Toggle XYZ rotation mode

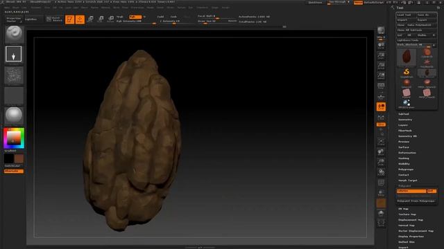(x=381, y=124)
